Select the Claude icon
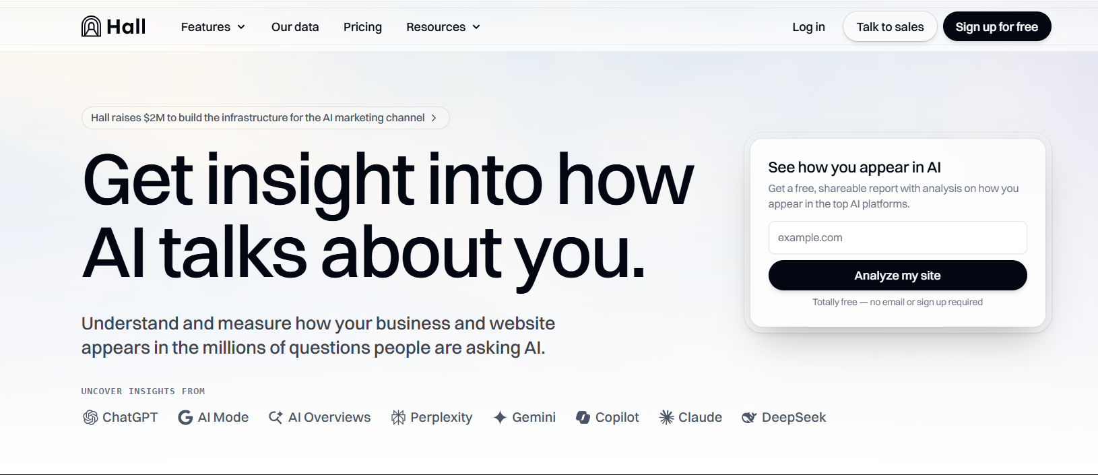 pyautogui.click(x=666, y=417)
